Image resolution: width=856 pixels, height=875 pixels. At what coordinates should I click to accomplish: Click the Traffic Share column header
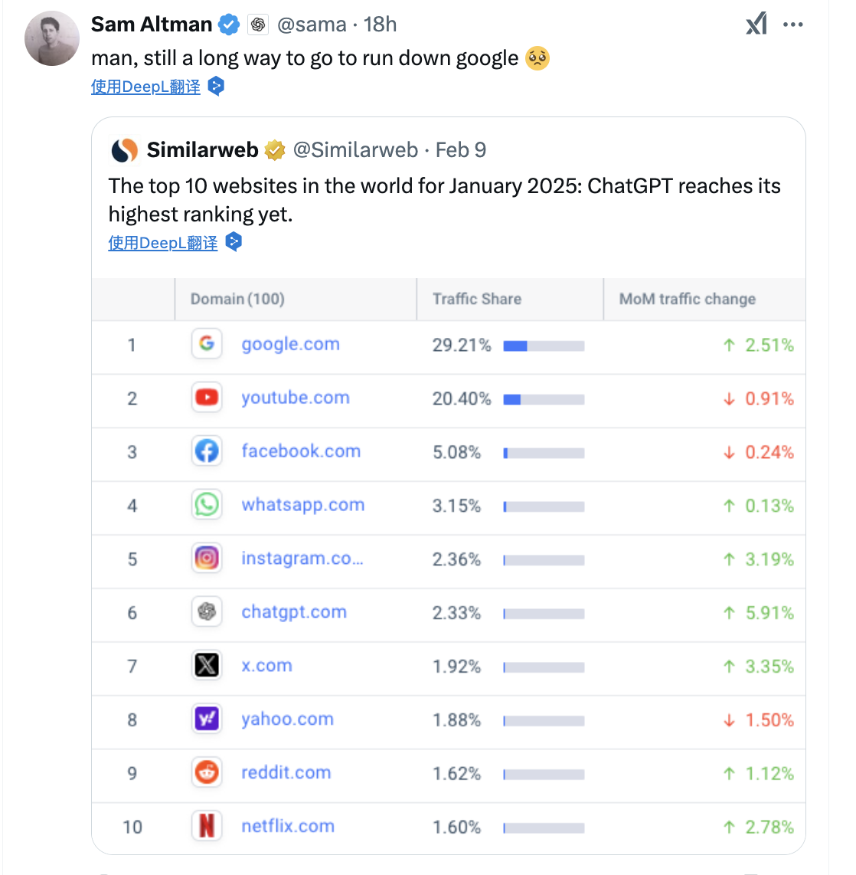coord(477,299)
